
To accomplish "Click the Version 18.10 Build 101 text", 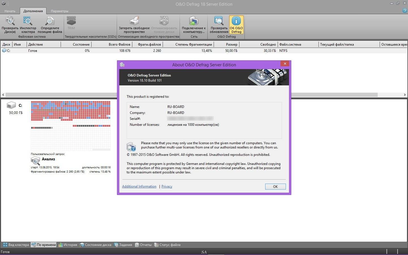I will coord(144,80).
